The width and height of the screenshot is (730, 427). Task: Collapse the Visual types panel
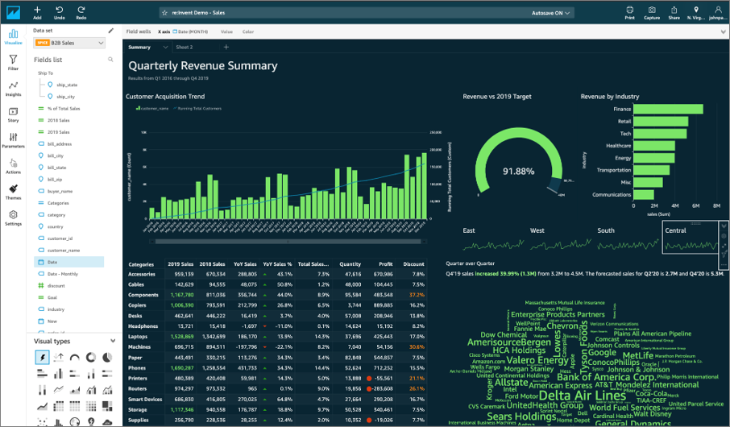pyautogui.click(x=112, y=341)
